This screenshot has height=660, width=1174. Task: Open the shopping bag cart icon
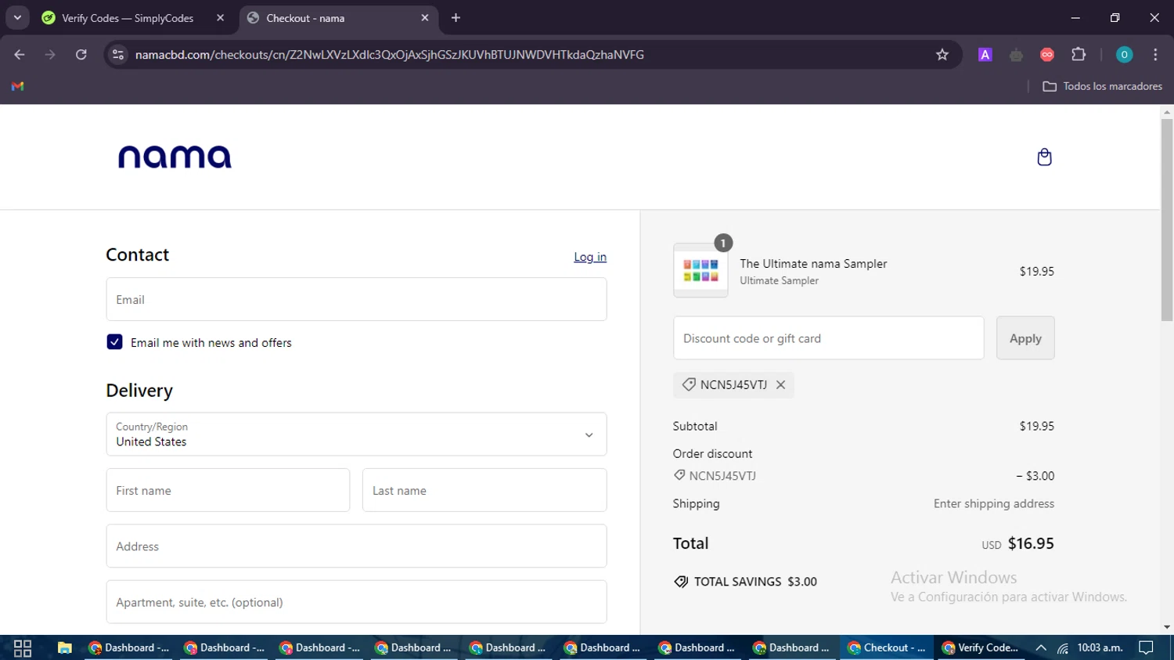pos(1044,157)
